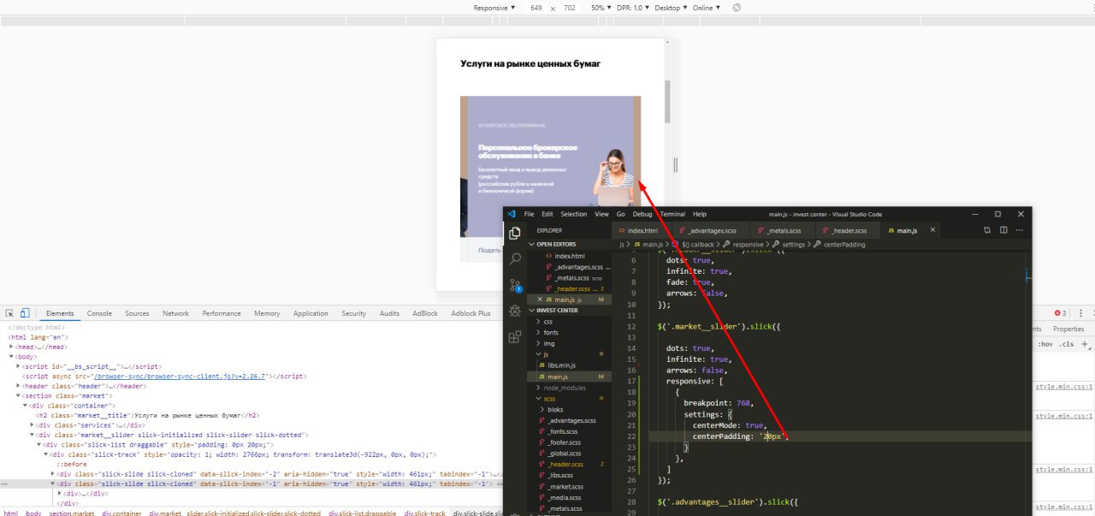Select section.market in the DevTools breadcrumb
1095x516 pixels.
pyautogui.click(x=72, y=513)
